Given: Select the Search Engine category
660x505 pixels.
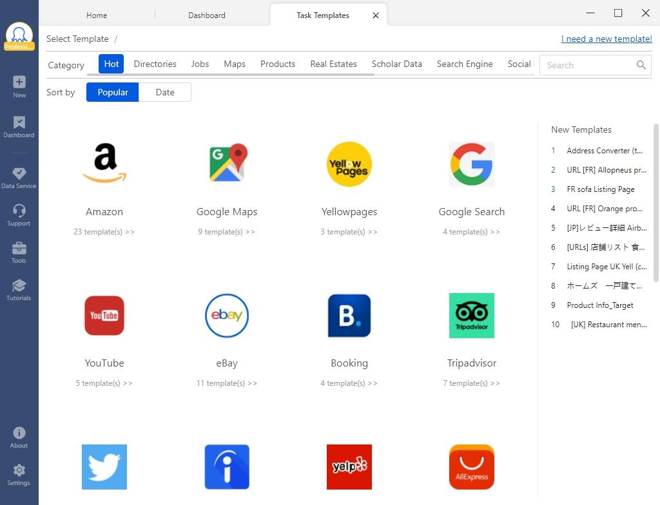Looking at the screenshot, I should pyautogui.click(x=465, y=64).
